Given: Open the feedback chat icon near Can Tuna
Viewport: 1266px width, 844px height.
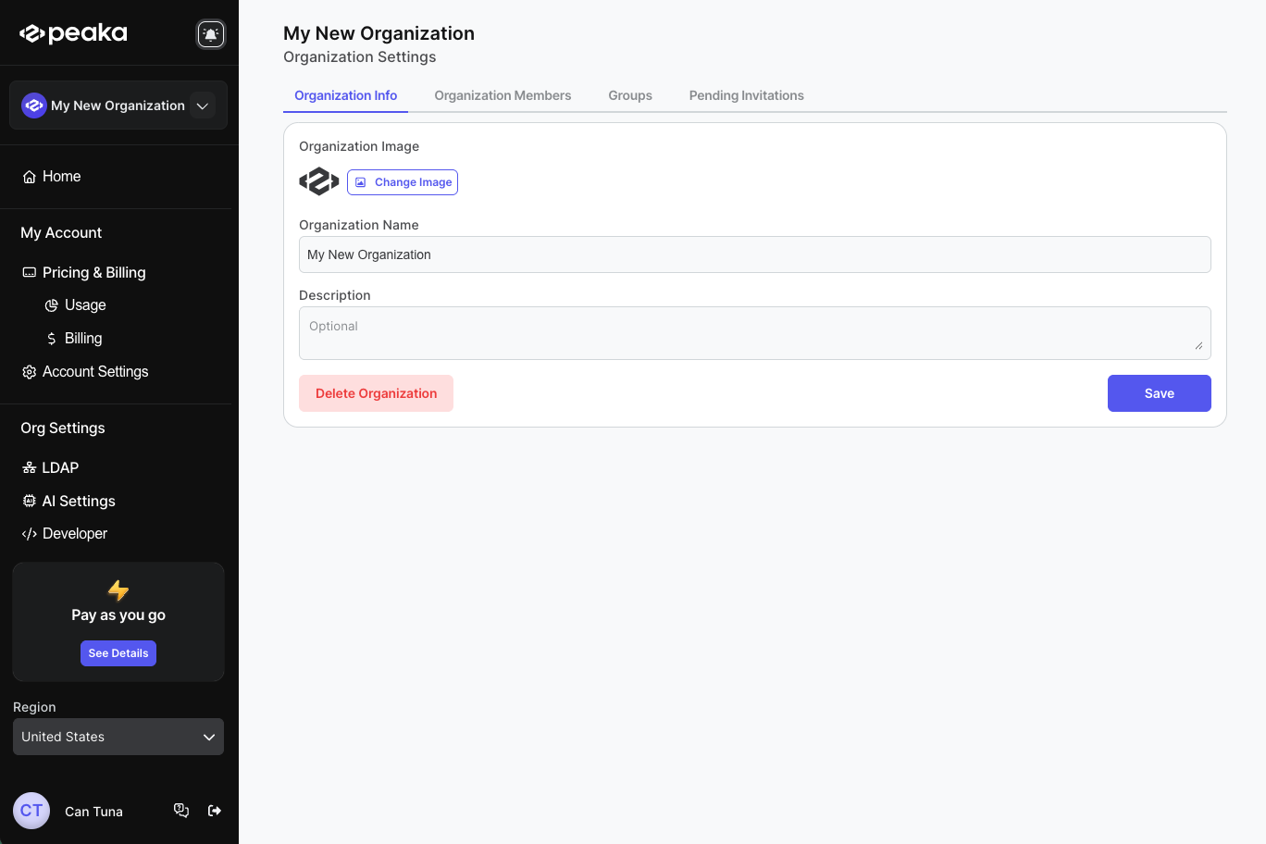Looking at the screenshot, I should (x=181, y=810).
